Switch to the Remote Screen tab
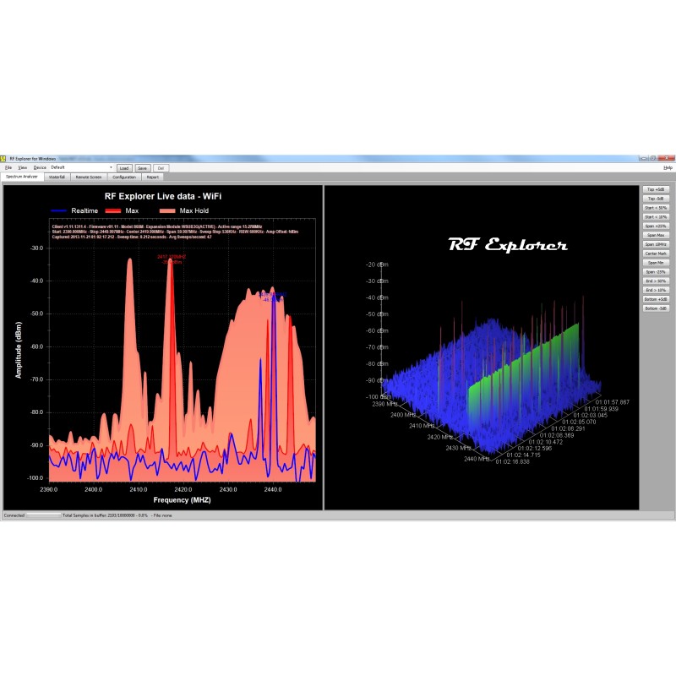The width and height of the screenshot is (676, 676). click(x=89, y=177)
